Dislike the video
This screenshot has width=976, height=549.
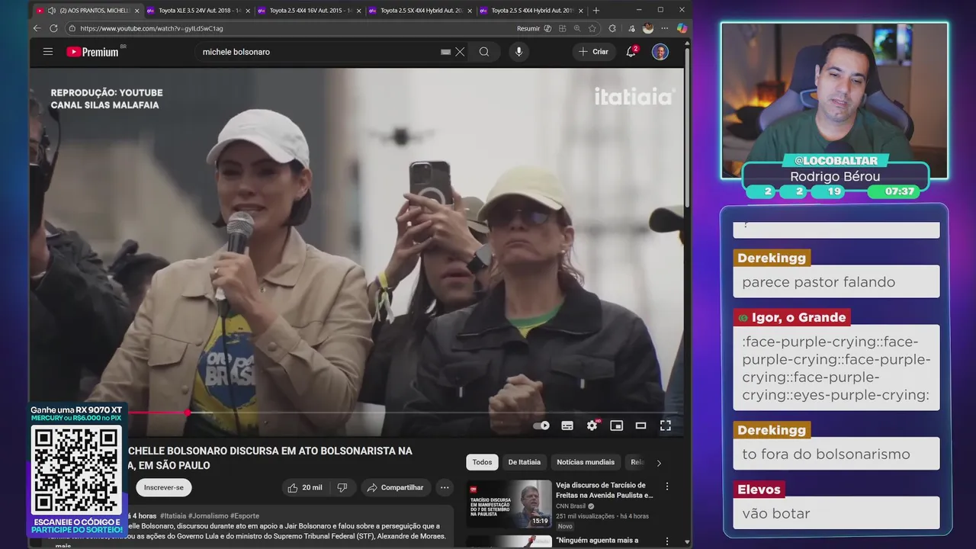coord(342,487)
